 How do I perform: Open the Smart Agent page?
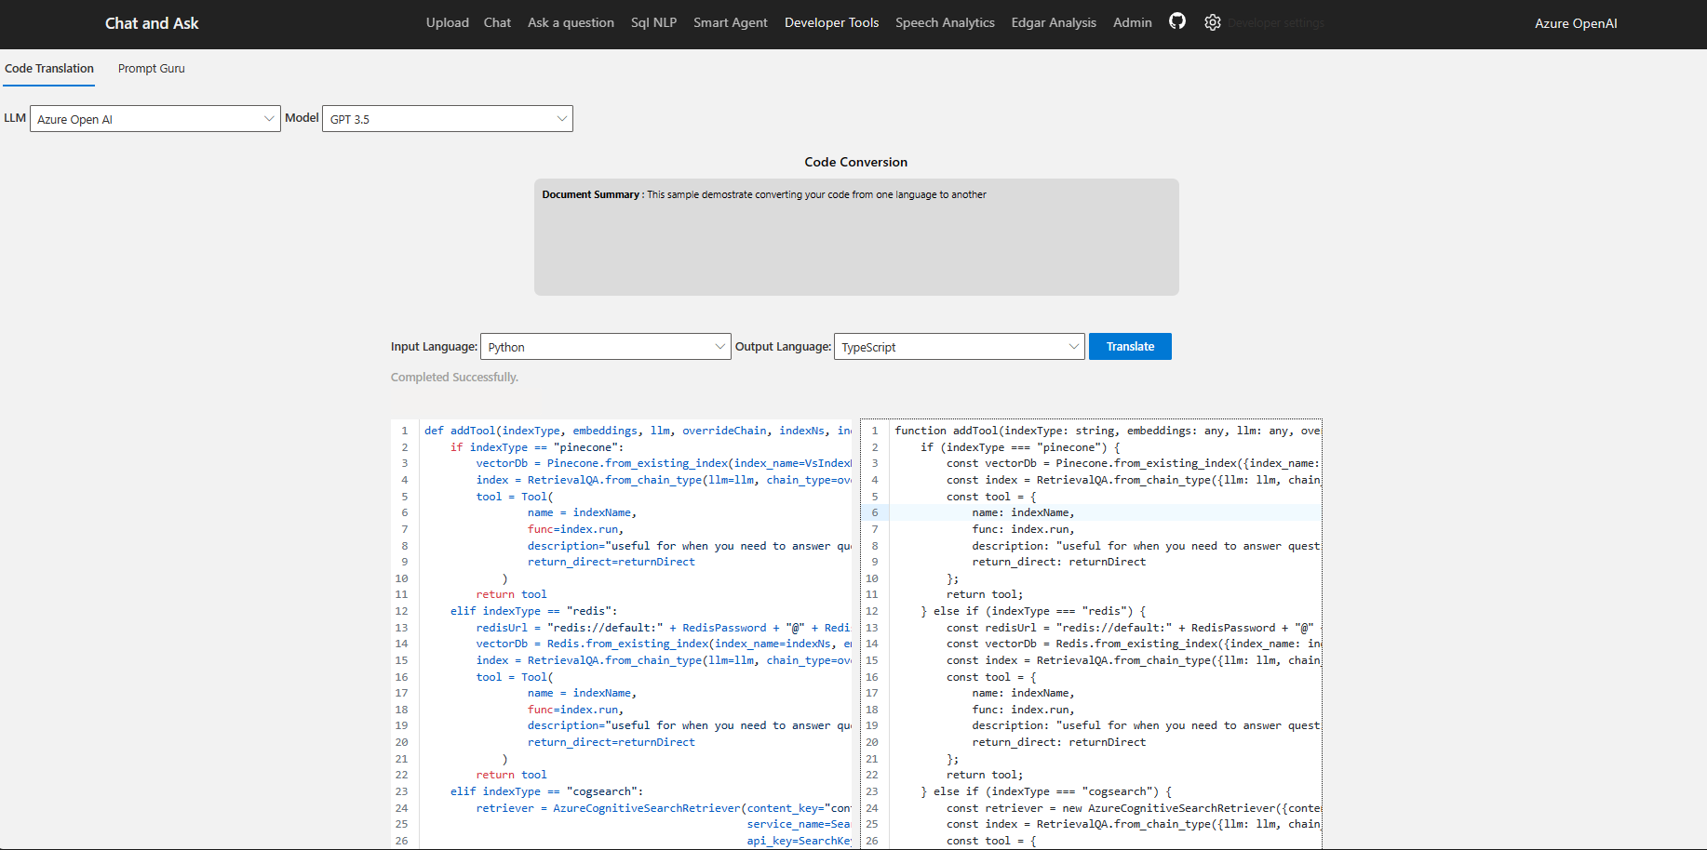pos(731,22)
